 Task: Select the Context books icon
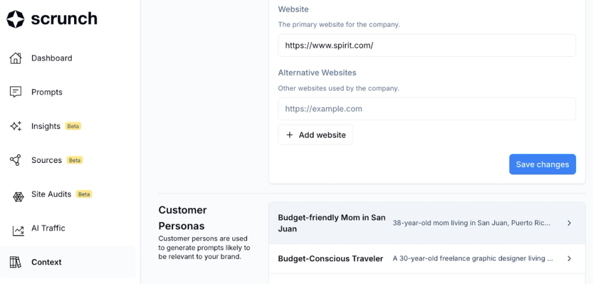pos(15,262)
